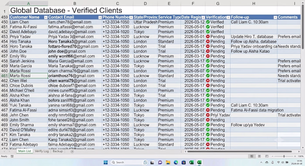305x166 pixels.
Task: Select the Uttar Pradesh cell
Action: tap(145, 22)
